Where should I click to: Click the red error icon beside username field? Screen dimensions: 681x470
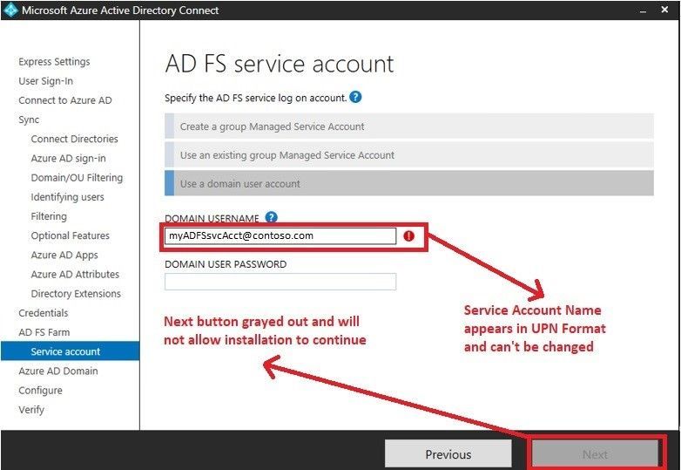click(x=408, y=236)
